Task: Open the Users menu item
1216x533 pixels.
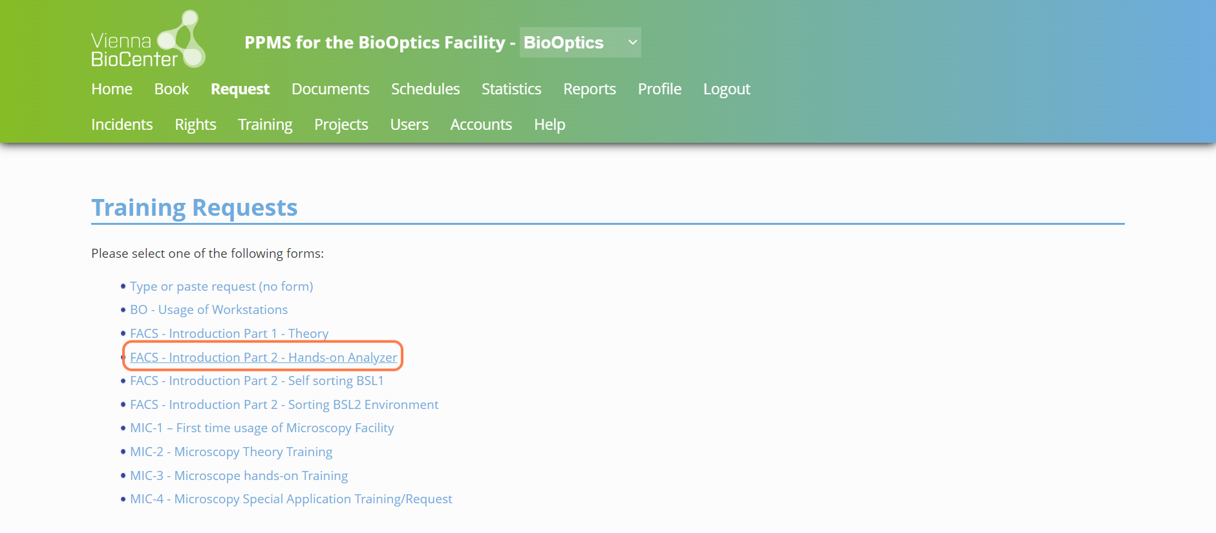Action: (409, 125)
